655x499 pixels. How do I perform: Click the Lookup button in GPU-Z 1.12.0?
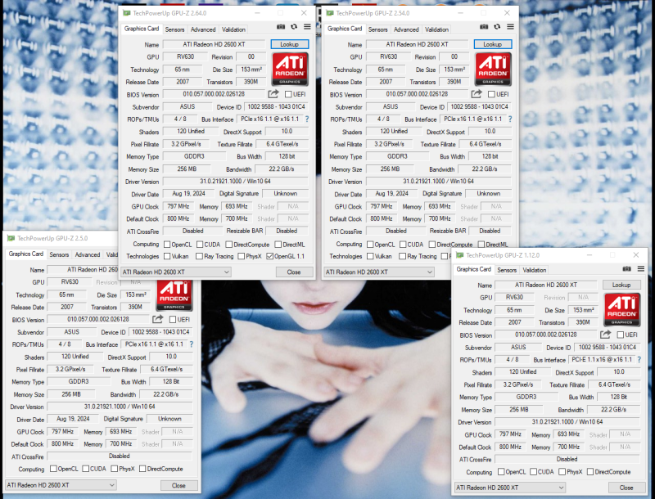pyautogui.click(x=621, y=285)
